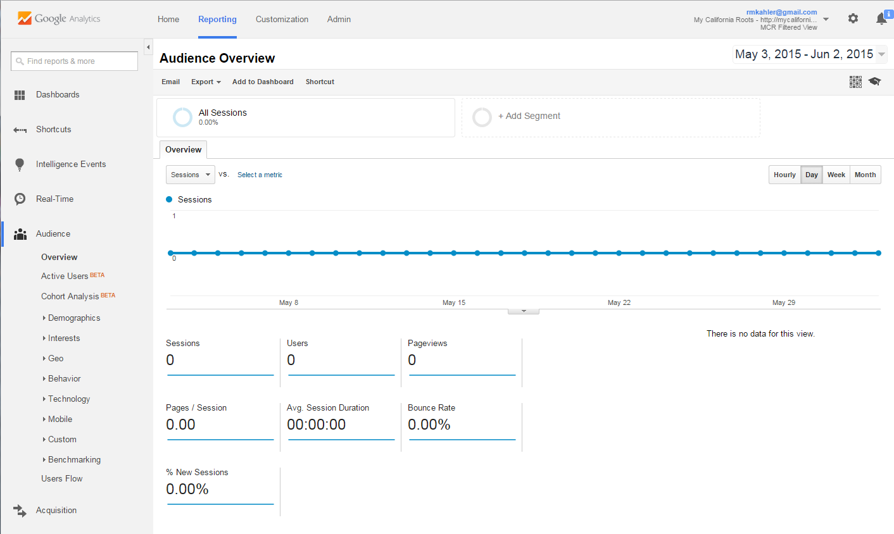Click the Add Segment box
Screen dimensions: 894x534
pos(611,117)
